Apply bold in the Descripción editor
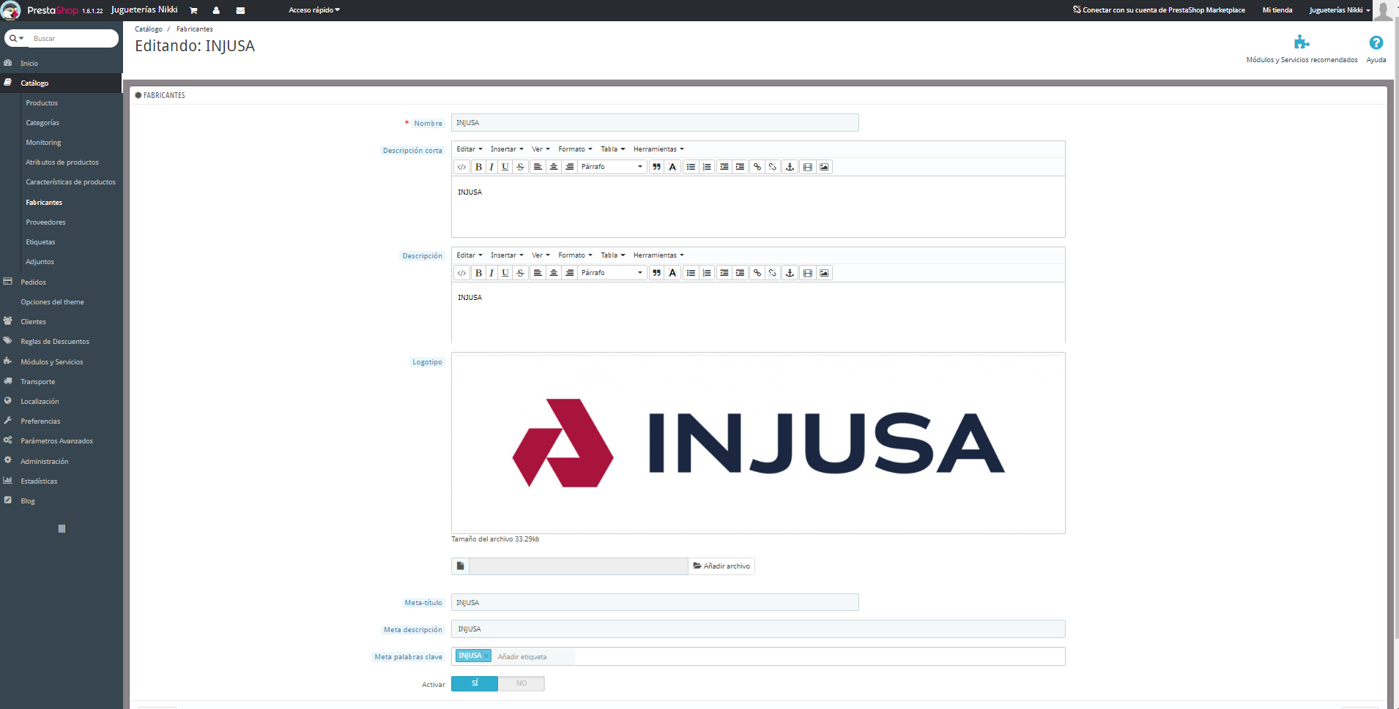The height and width of the screenshot is (709, 1399). coord(478,273)
